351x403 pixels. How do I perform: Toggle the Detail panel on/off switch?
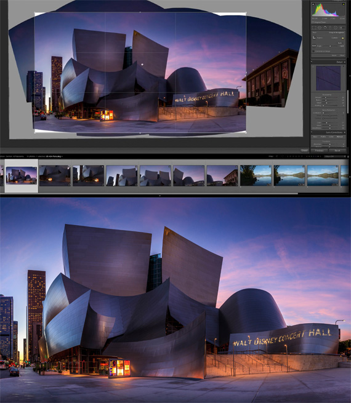[312, 62]
